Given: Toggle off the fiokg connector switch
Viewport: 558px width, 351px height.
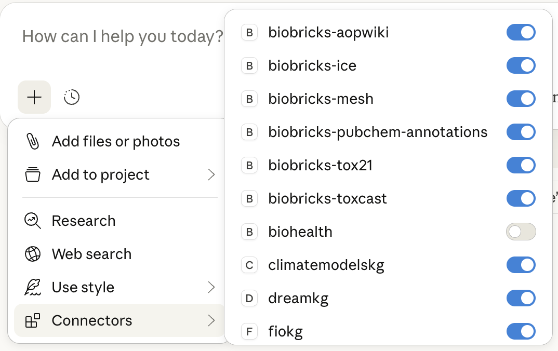Looking at the screenshot, I should click(x=521, y=331).
